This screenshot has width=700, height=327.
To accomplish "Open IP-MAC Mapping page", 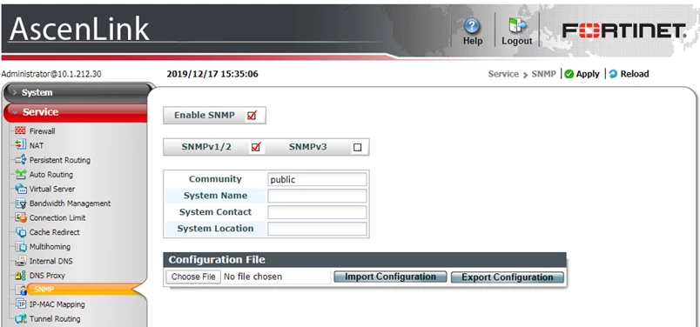I will (57, 304).
